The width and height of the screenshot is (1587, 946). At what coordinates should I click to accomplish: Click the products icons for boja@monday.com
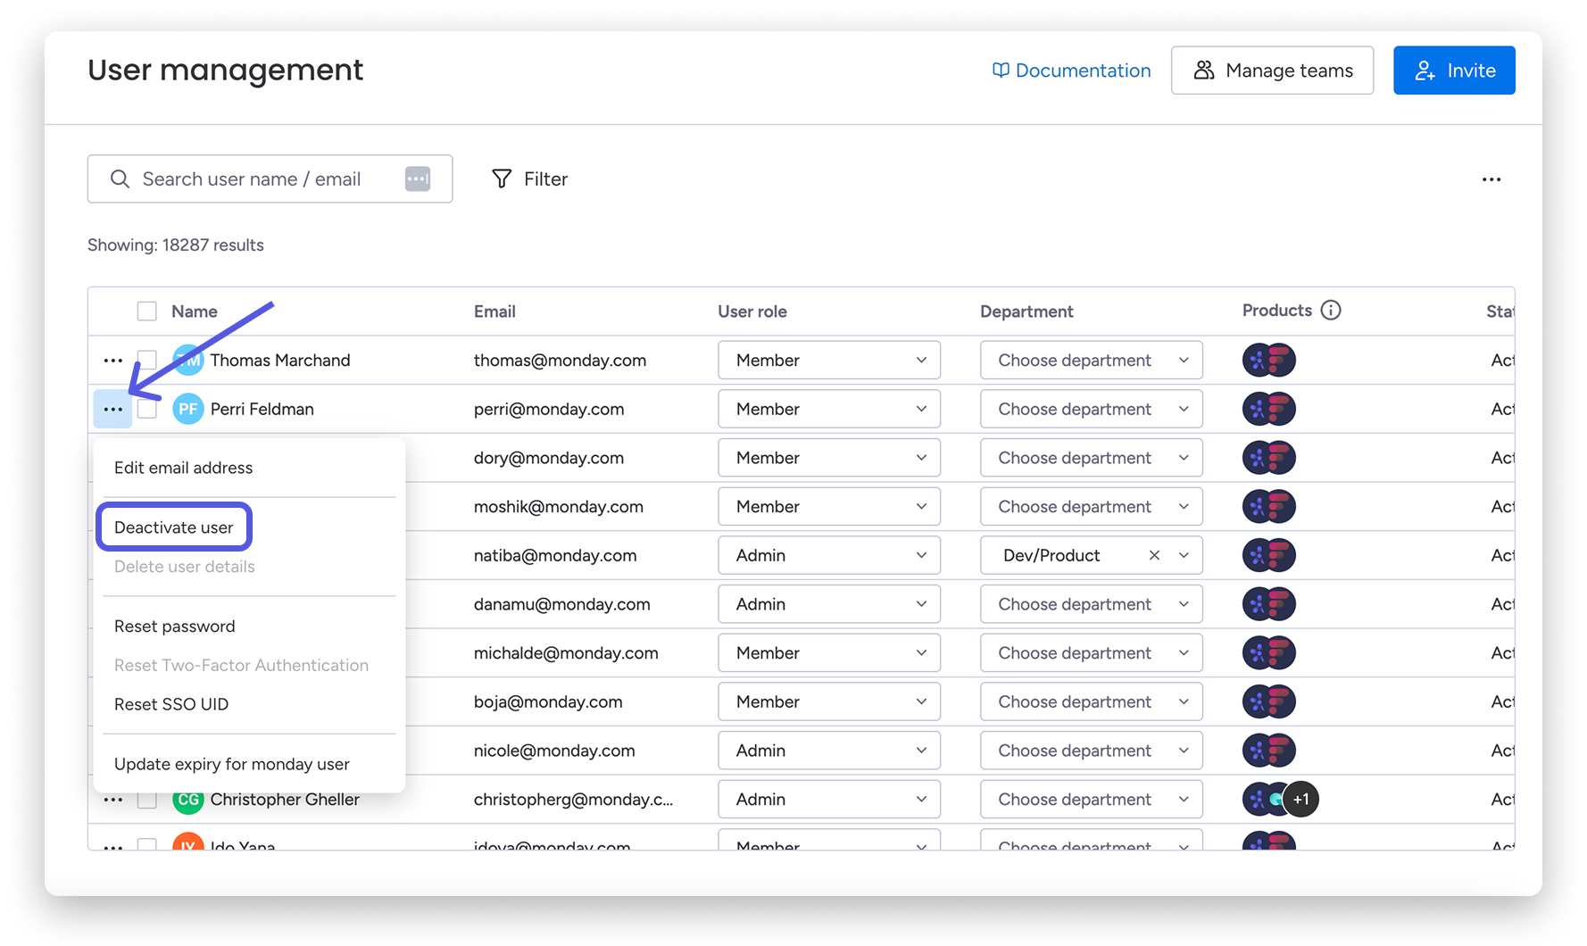pos(1268,702)
